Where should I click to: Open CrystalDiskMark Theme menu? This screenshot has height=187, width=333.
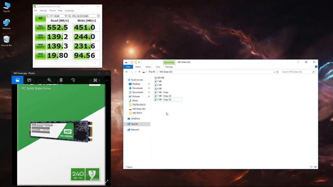[53, 10]
